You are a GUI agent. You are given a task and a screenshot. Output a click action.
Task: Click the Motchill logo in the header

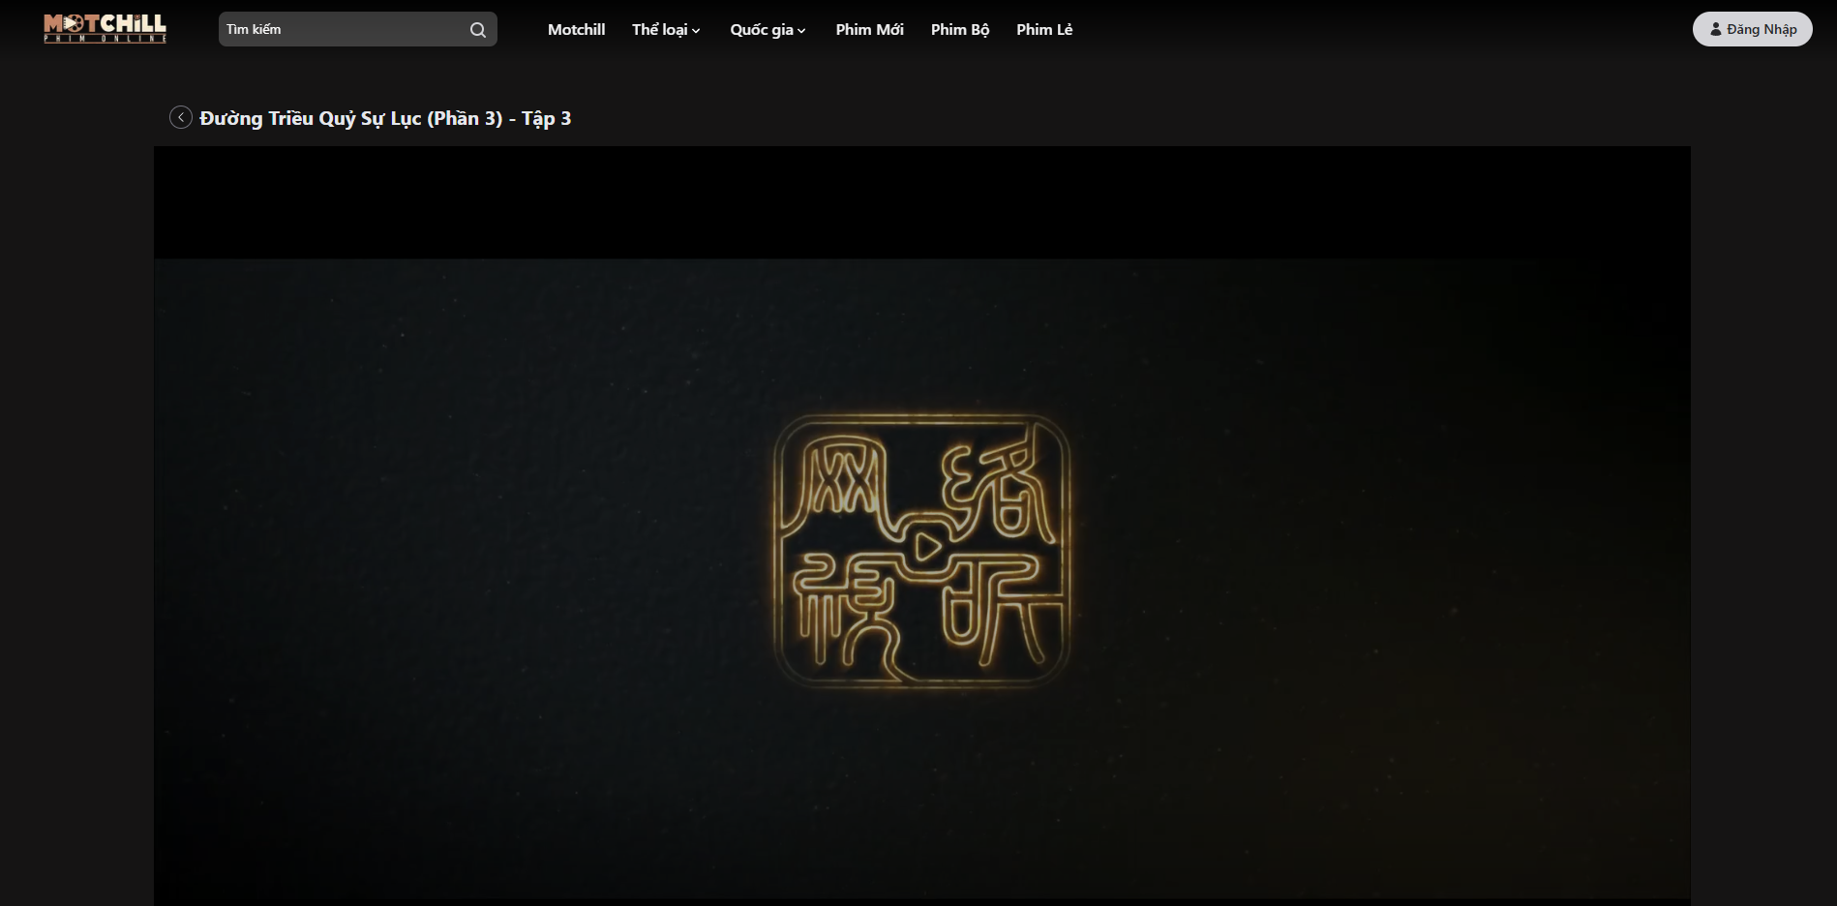pyautogui.click(x=105, y=23)
